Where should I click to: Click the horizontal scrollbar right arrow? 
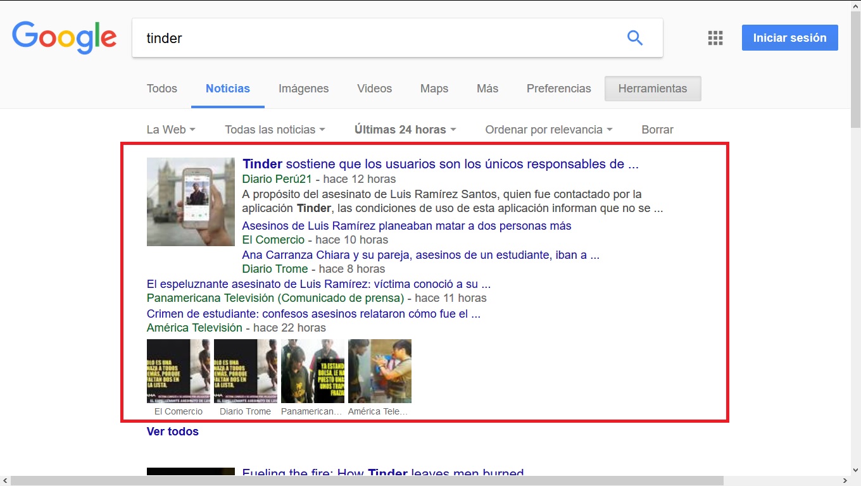coord(845,481)
